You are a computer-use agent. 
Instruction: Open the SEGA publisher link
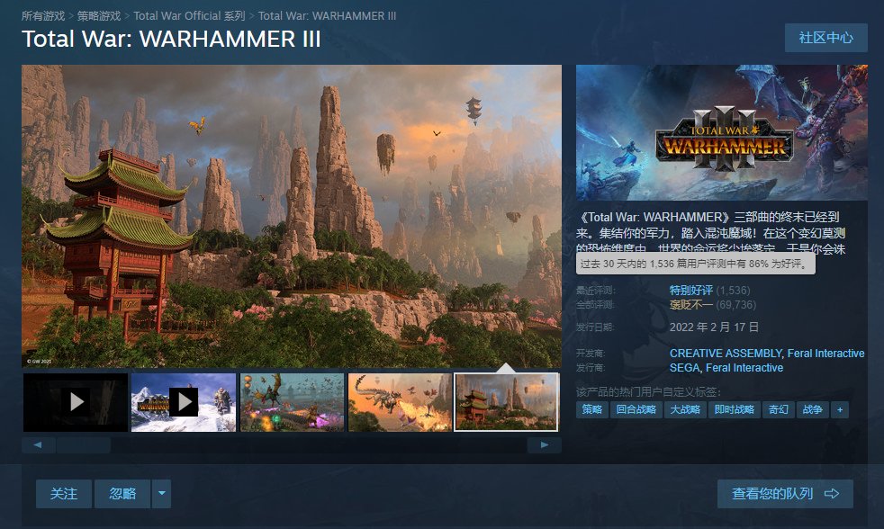coord(684,368)
